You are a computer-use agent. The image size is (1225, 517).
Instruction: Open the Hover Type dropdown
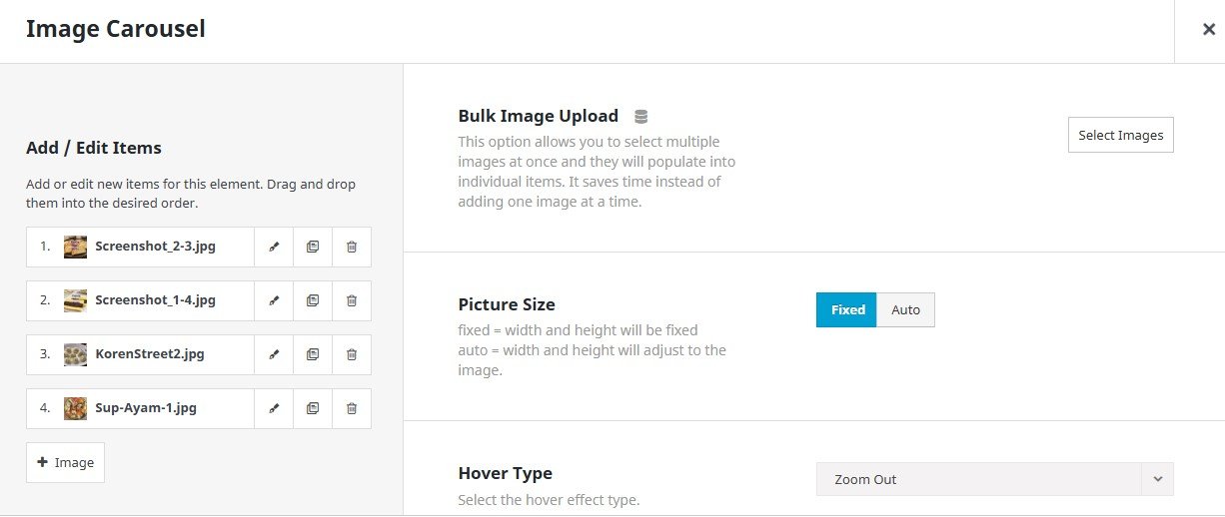point(978,479)
